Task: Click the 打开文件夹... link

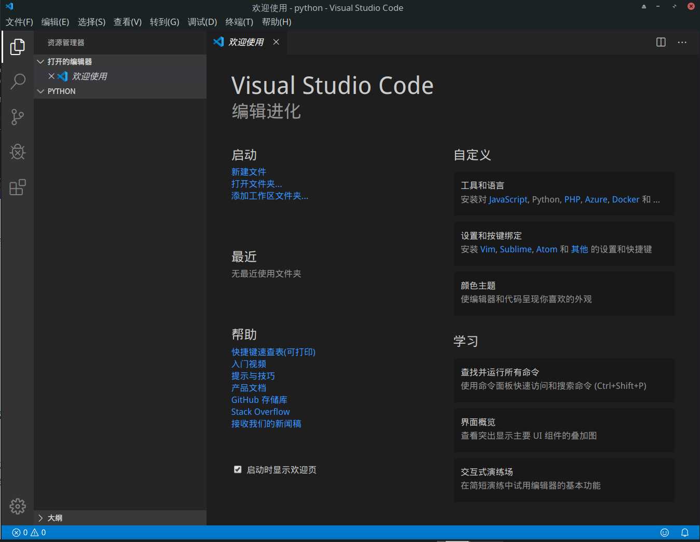Action: pos(257,184)
